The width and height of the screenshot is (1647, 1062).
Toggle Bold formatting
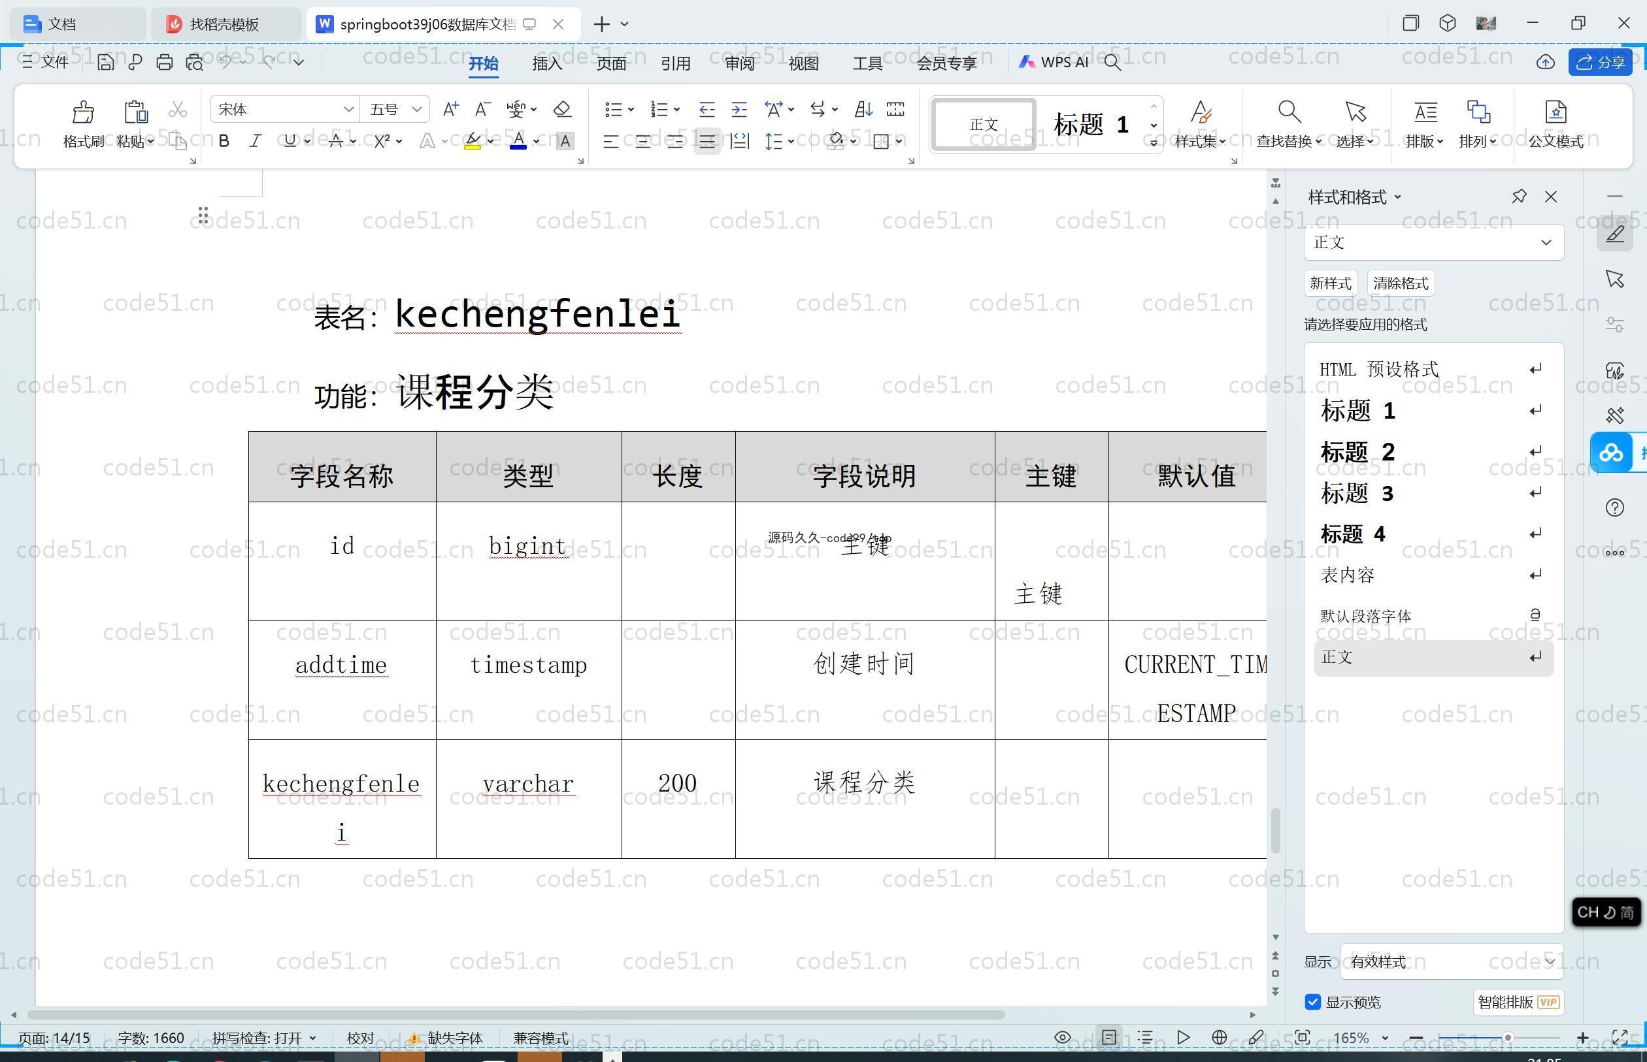[224, 141]
